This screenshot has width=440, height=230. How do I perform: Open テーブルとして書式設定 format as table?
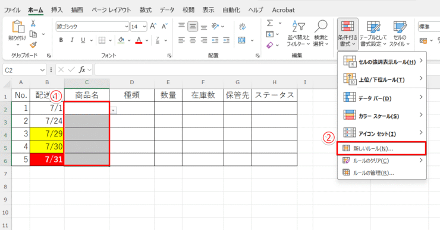pyautogui.click(x=373, y=34)
